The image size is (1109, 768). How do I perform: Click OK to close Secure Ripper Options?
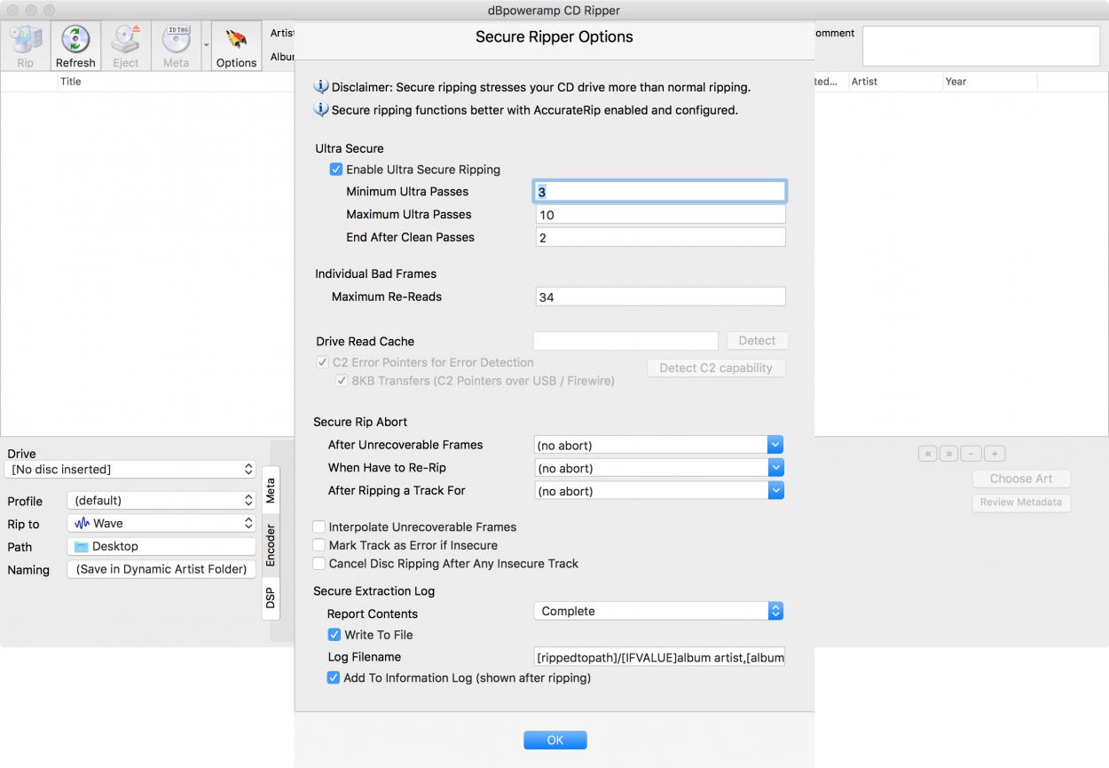coord(554,740)
